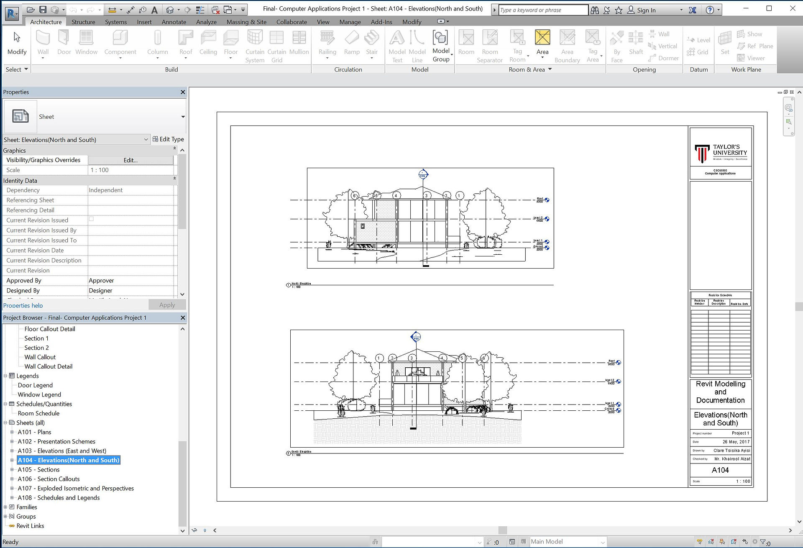This screenshot has width=803, height=548.
Task: Select the Room tool
Action: coord(466,43)
